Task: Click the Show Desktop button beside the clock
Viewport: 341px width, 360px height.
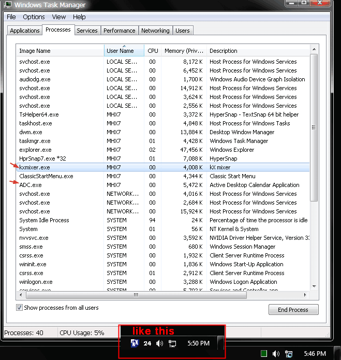Action: coord(337,353)
